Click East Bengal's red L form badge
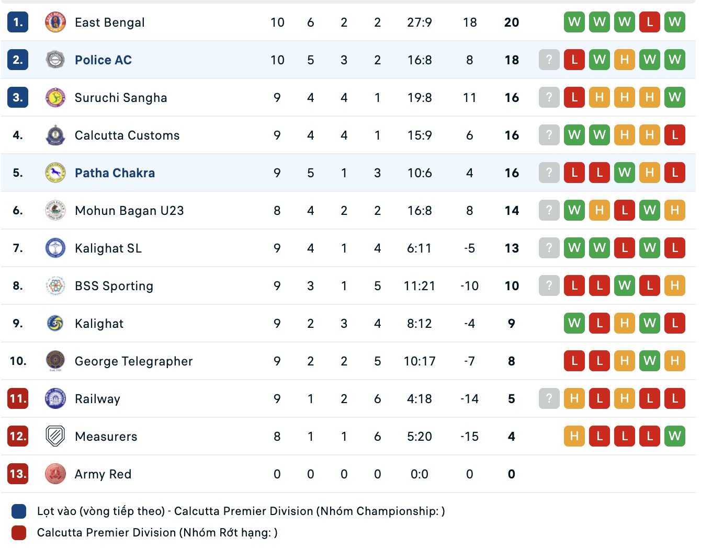 click(650, 22)
